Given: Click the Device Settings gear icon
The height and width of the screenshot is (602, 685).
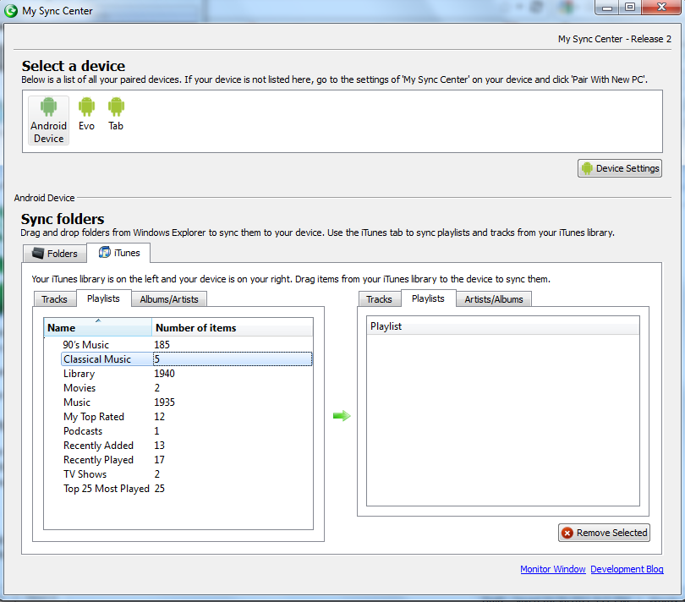Looking at the screenshot, I should point(586,167).
